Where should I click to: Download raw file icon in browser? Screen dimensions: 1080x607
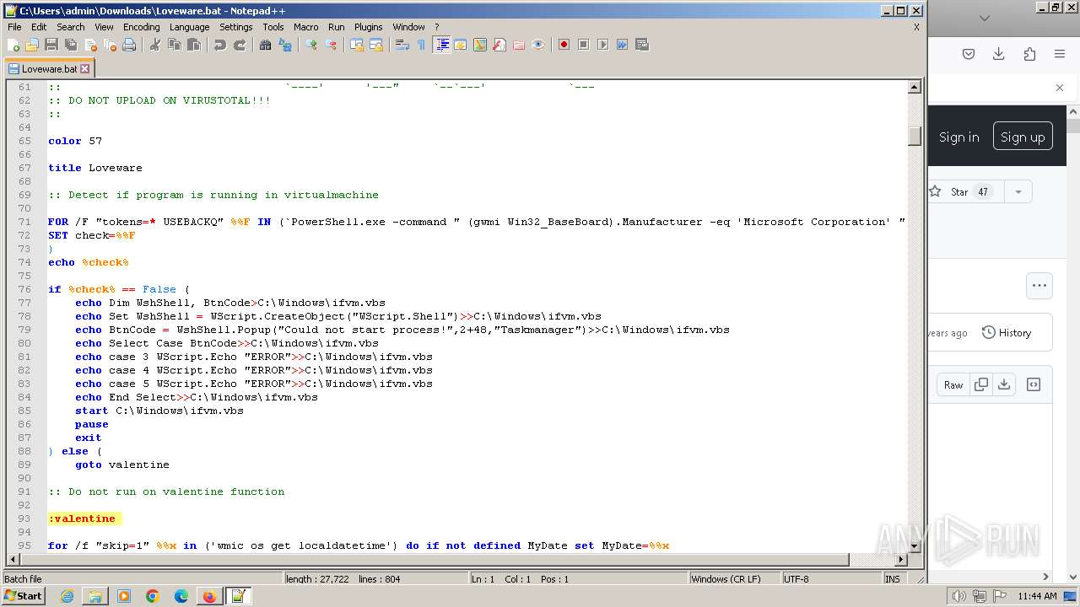[x=1004, y=384]
